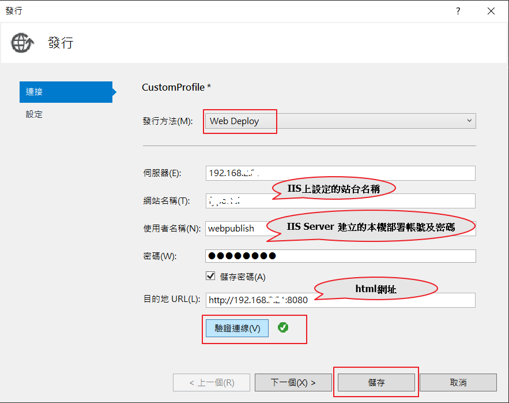Go to next step with 下一個
The width and height of the screenshot is (509, 403).
[x=293, y=382]
